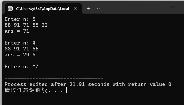
Task: Click the "21.91" seconds value
Action: (x=77, y=84)
